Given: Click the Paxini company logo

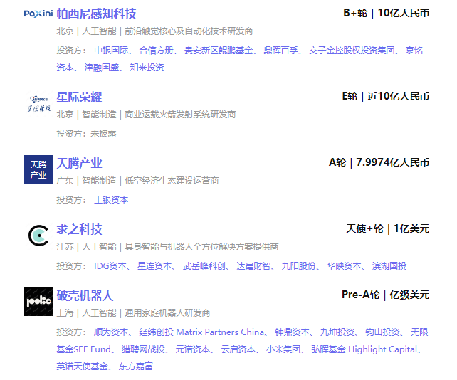Looking at the screenshot, I should (38, 14).
